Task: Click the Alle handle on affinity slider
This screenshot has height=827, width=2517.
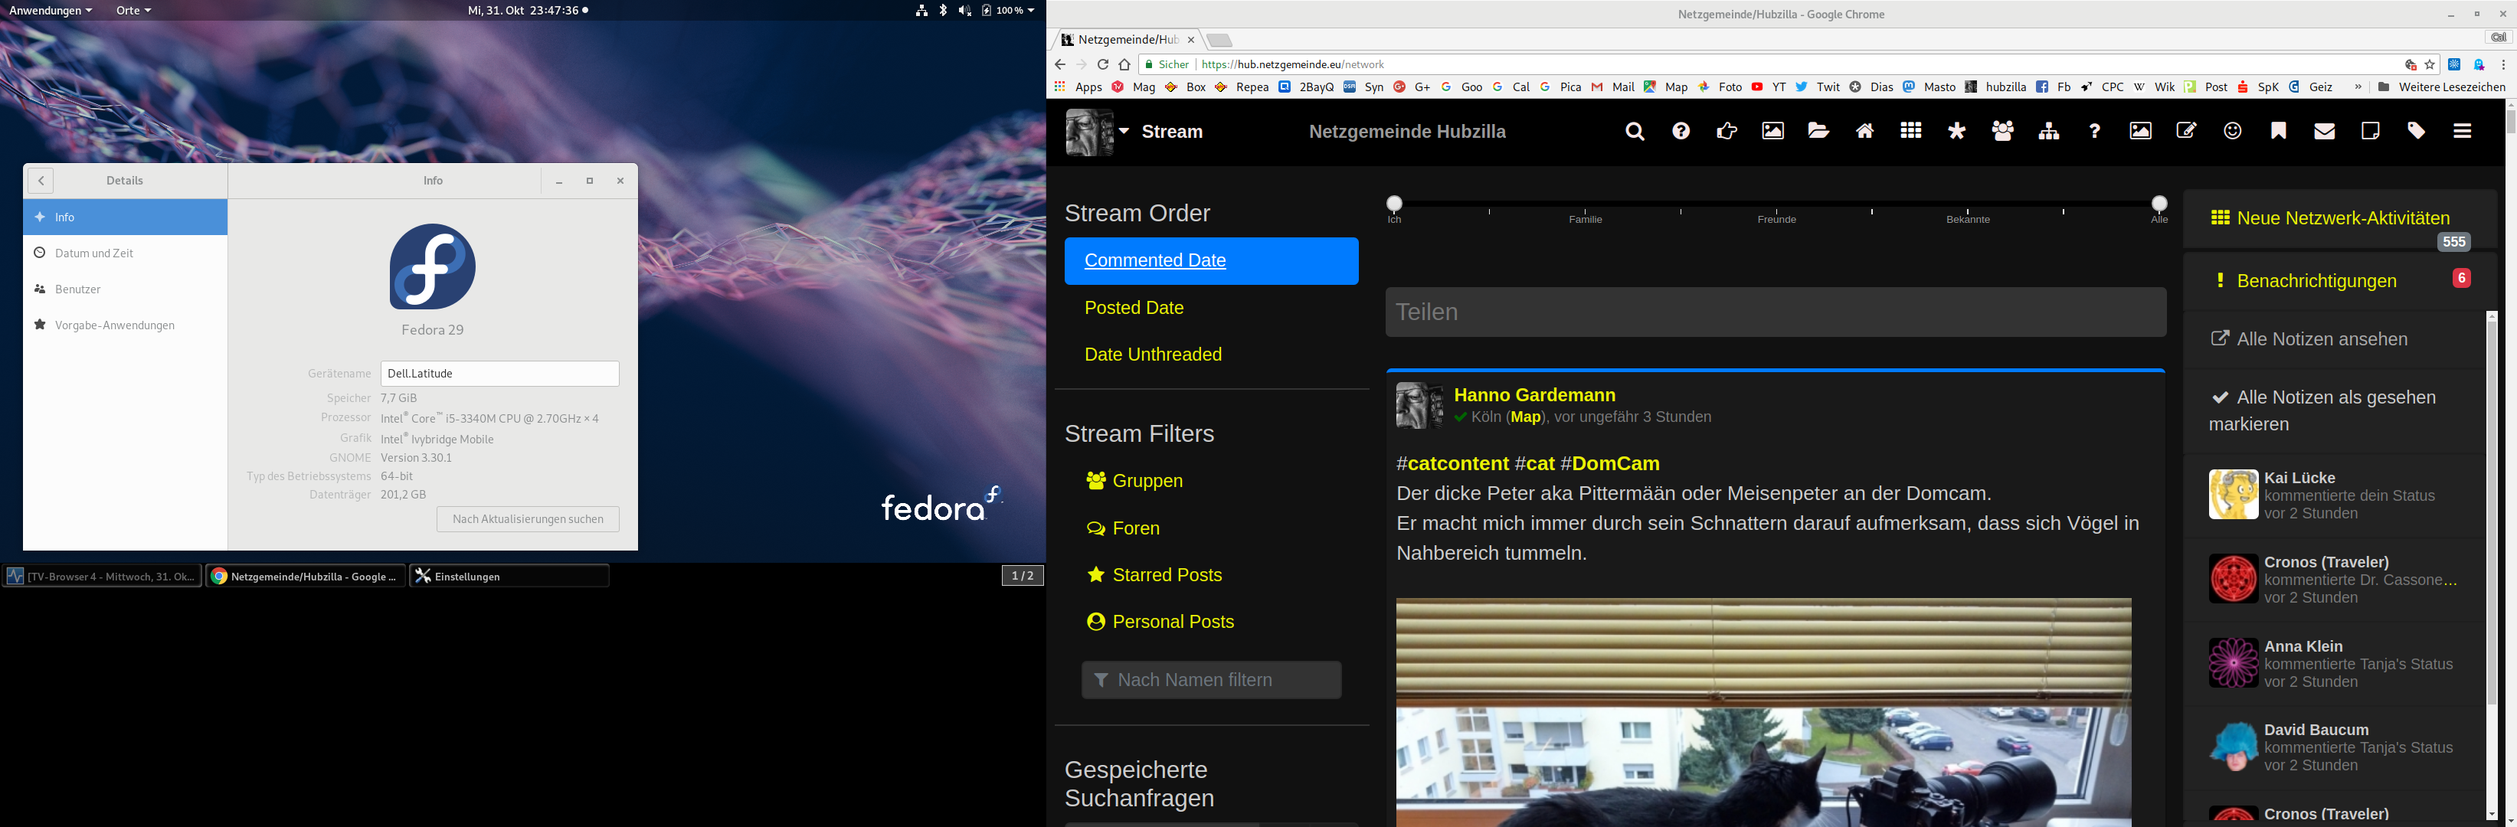Action: click(x=2159, y=203)
